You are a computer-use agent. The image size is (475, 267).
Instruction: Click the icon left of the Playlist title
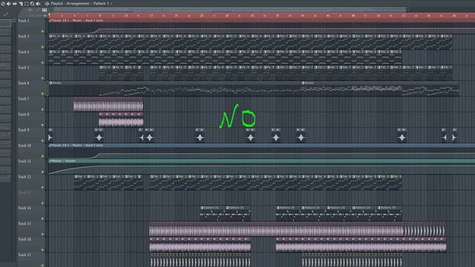47,4
